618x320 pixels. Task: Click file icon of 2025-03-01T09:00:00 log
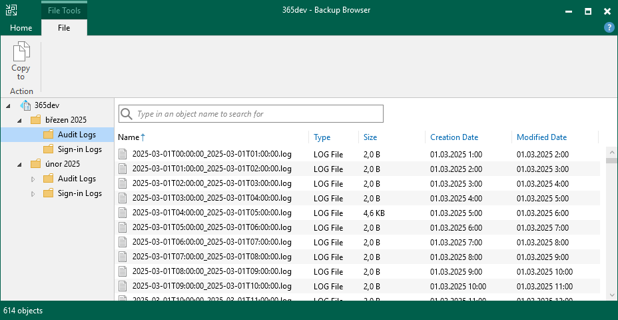point(123,287)
